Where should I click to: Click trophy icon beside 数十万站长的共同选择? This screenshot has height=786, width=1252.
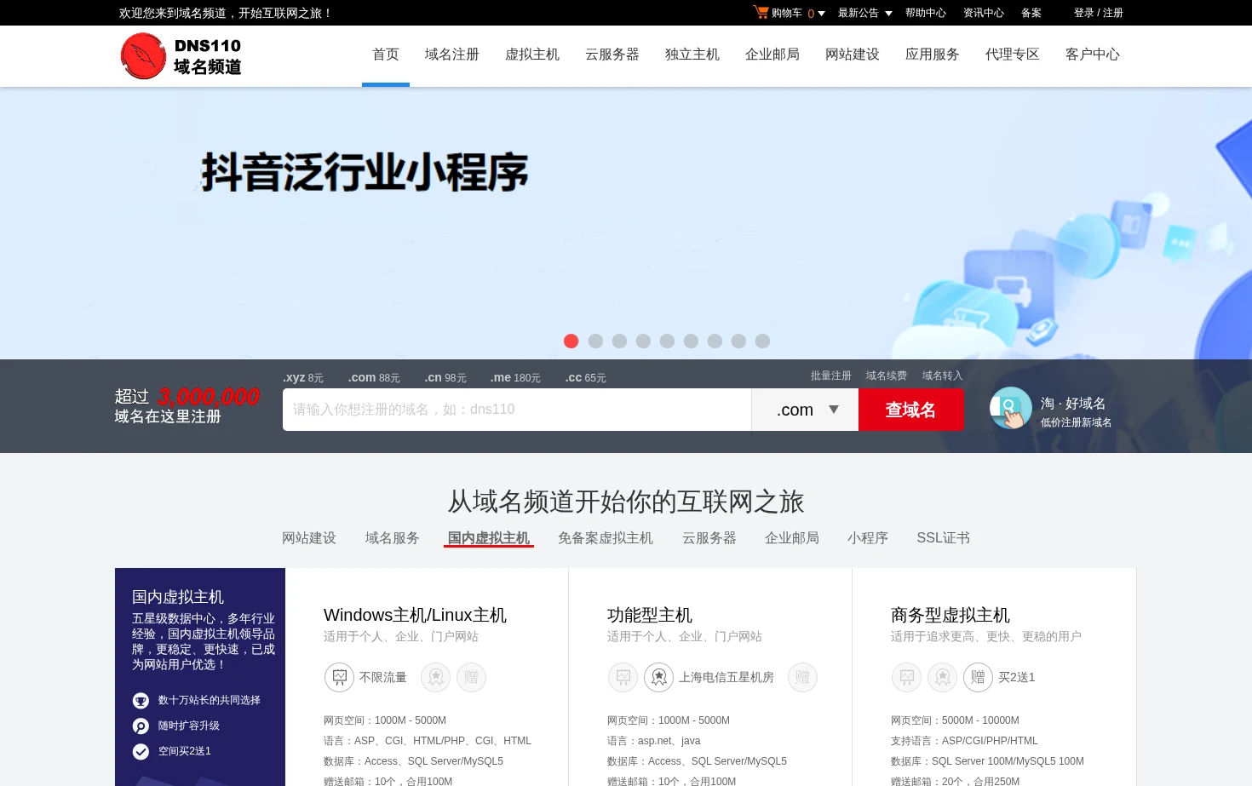(x=141, y=701)
